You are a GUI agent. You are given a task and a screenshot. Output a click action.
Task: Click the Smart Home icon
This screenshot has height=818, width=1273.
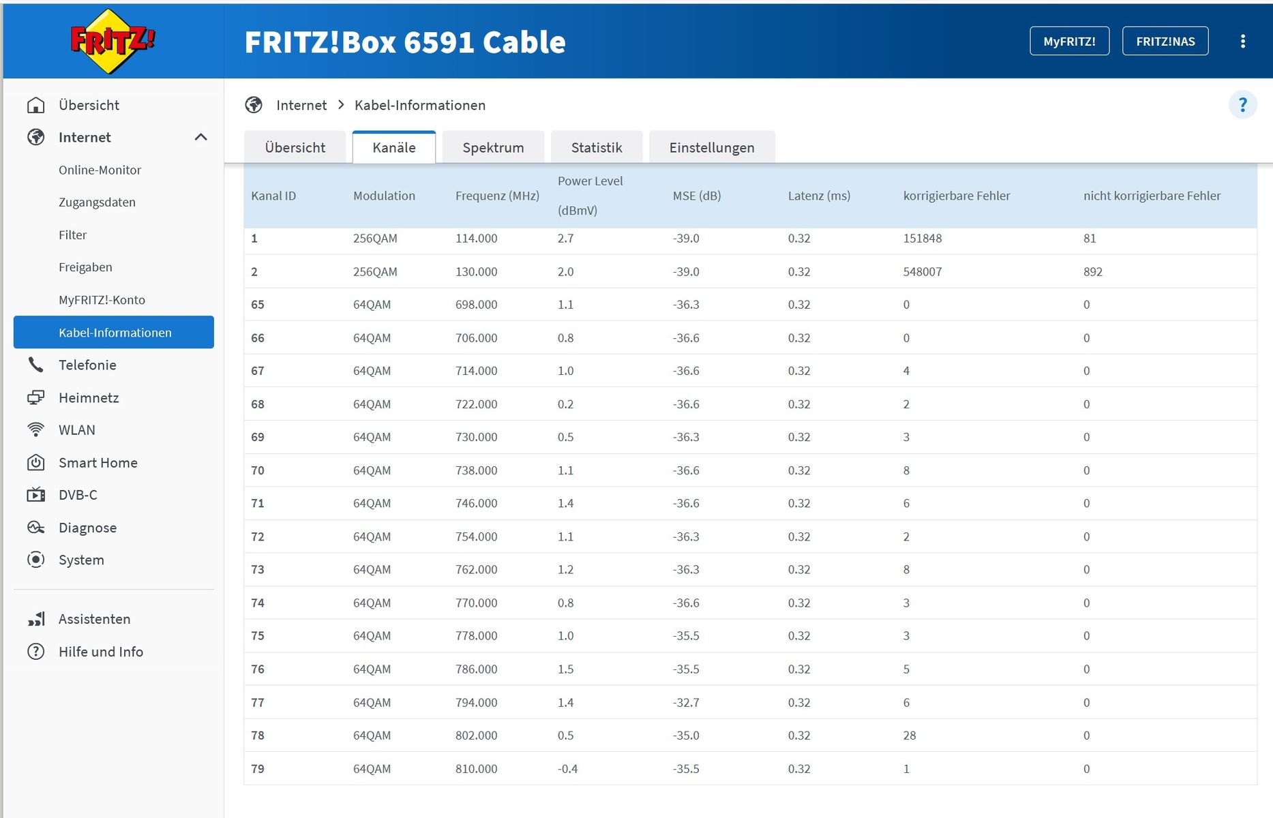(x=35, y=462)
